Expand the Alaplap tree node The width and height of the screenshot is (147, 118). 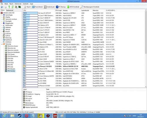click(2, 17)
